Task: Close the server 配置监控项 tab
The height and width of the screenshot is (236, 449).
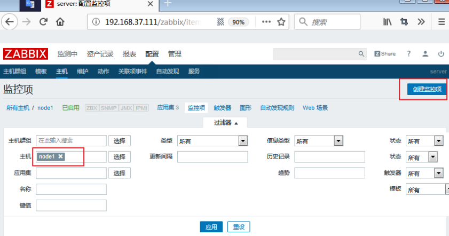Action: pyautogui.click(x=151, y=4)
